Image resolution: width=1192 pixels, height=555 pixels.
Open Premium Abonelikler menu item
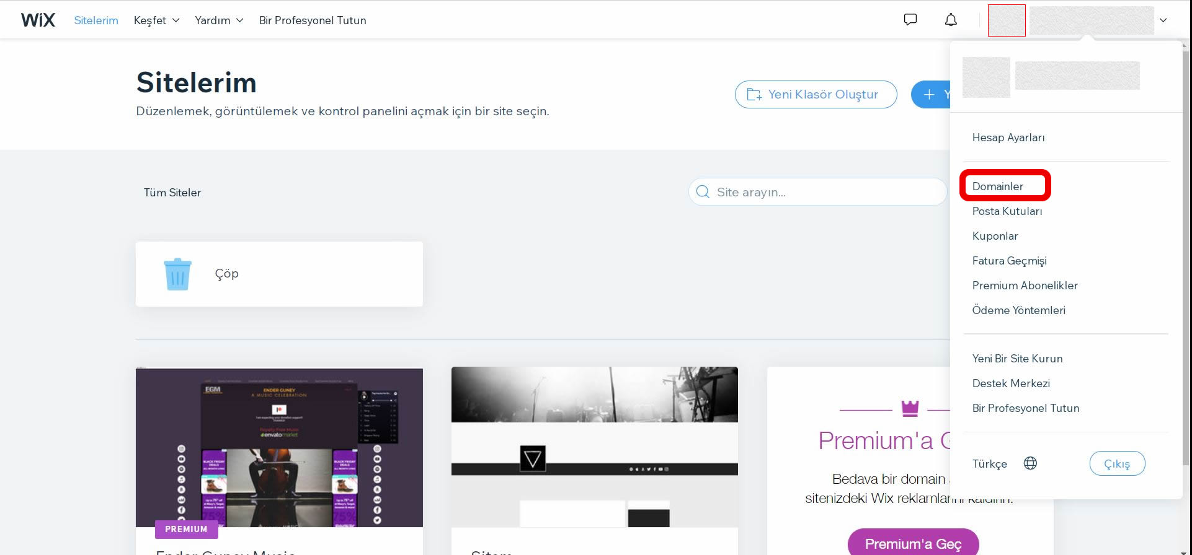tap(1025, 286)
